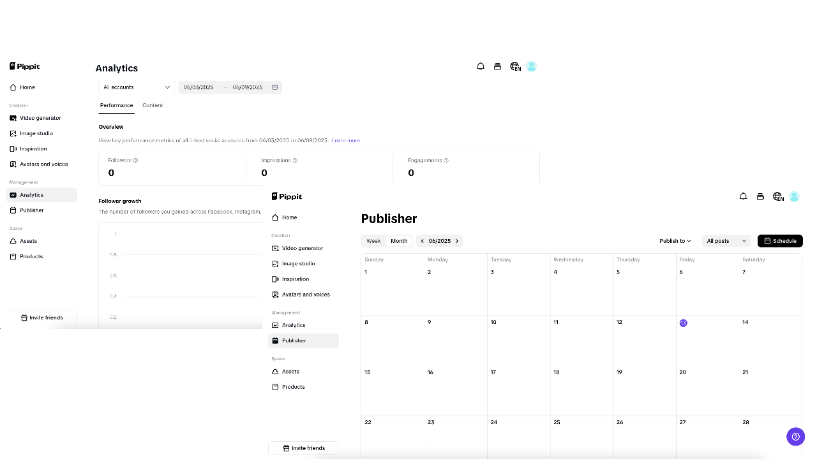Click the highlighted date 13 on calendar
The image size is (817, 459).
click(683, 323)
